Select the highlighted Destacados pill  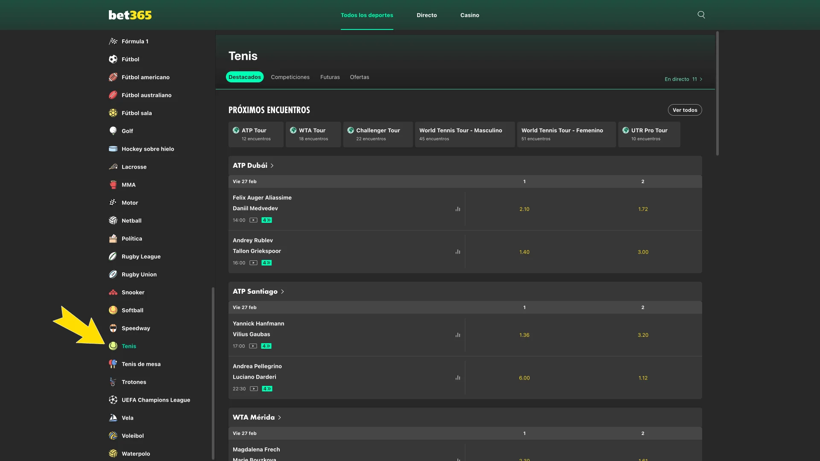pyautogui.click(x=244, y=77)
